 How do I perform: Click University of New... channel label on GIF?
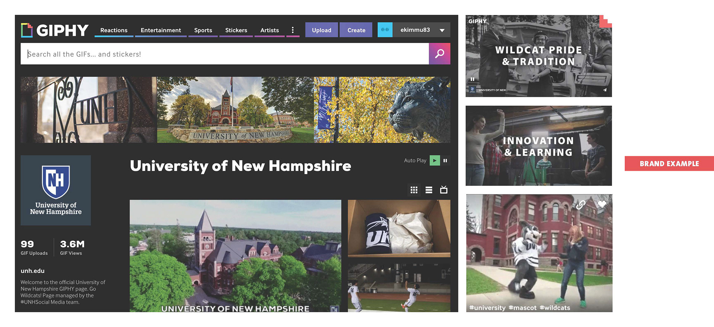(x=492, y=90)
